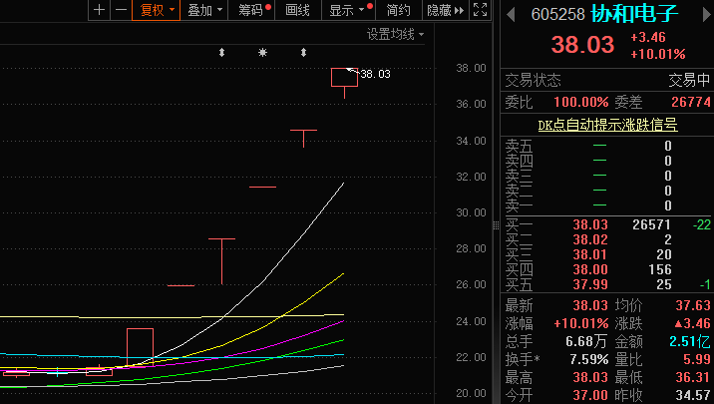Screen dimensions: 714x404
Task: Click the asterisk event marker on chart
Action: [262, 52]
